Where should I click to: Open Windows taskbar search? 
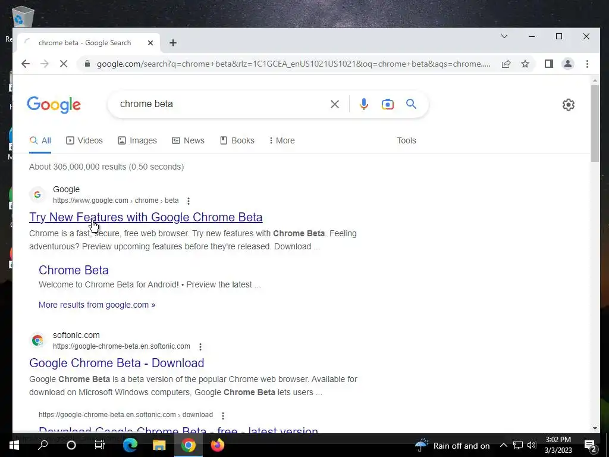[x=43, y=445]
